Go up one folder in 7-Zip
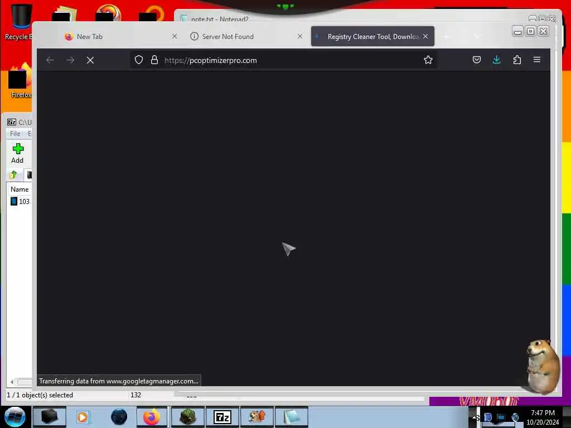This screenshot has height=428, width=571. point(13,175)
